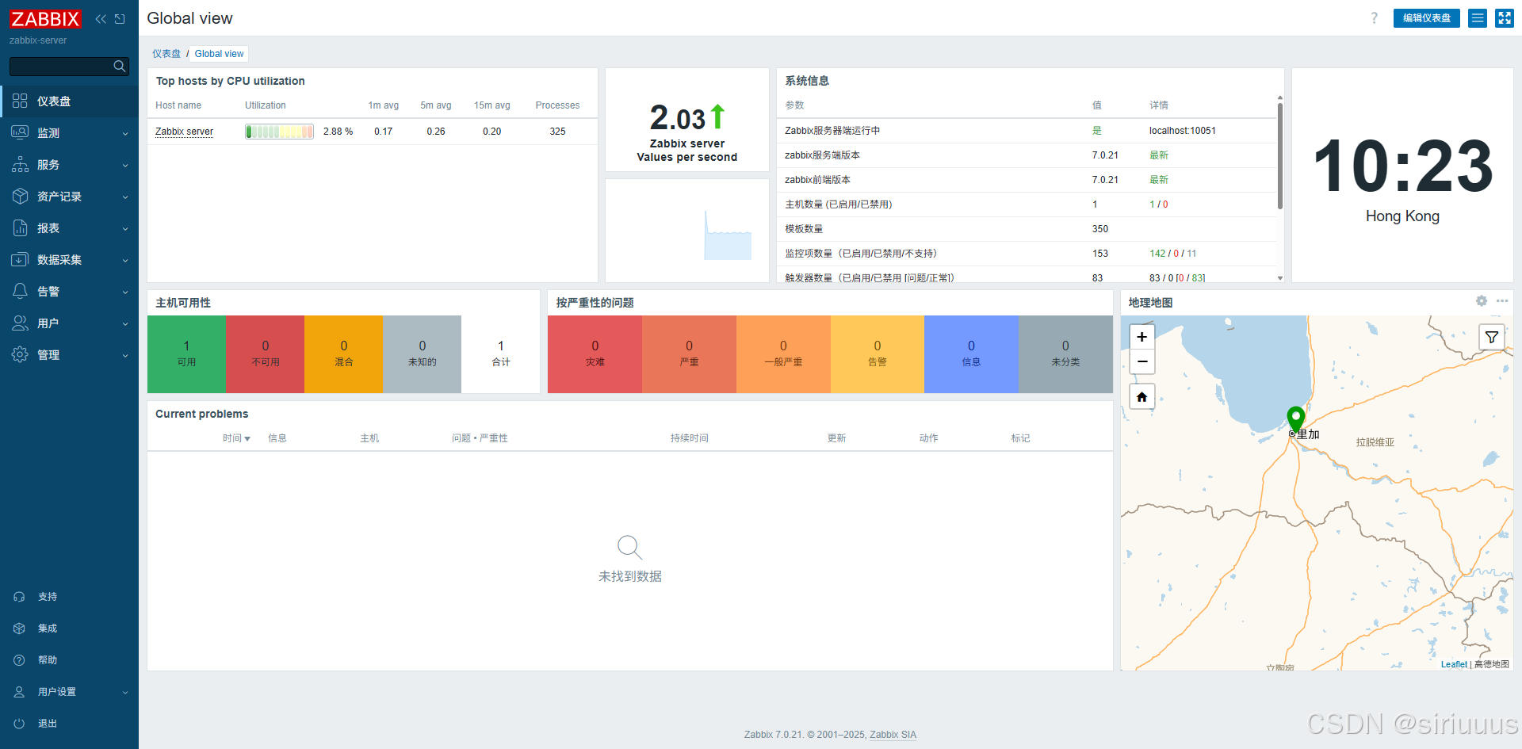
Task: Click the administration (管理) gear icon
Action: tap(20, 354)
